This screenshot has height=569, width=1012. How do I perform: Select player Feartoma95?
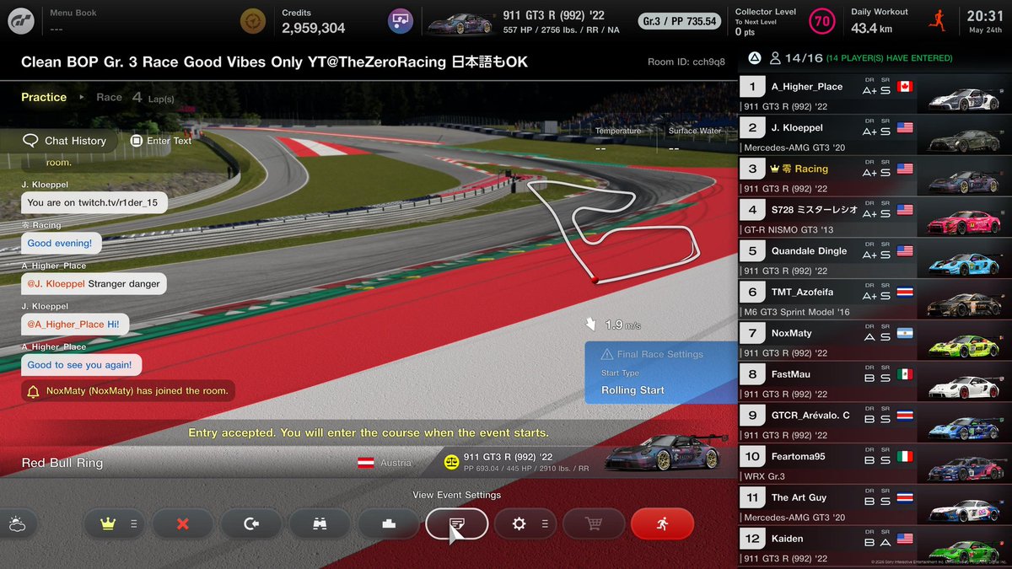tap(875, 464)
